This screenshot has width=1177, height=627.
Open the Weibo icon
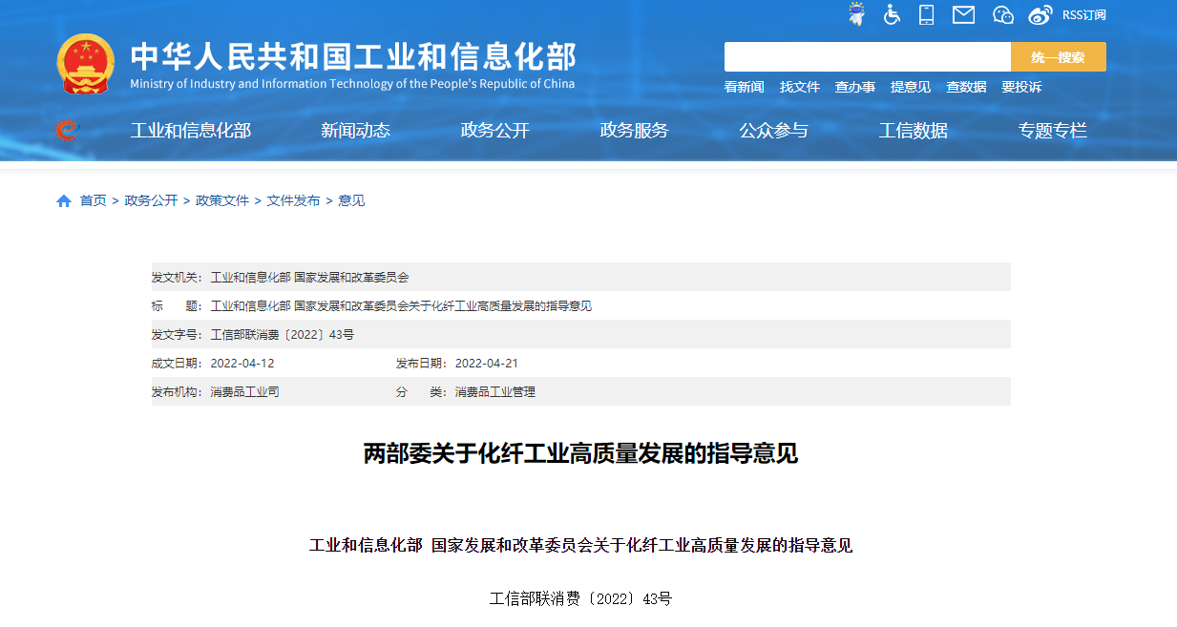[x=1040, y=14]
